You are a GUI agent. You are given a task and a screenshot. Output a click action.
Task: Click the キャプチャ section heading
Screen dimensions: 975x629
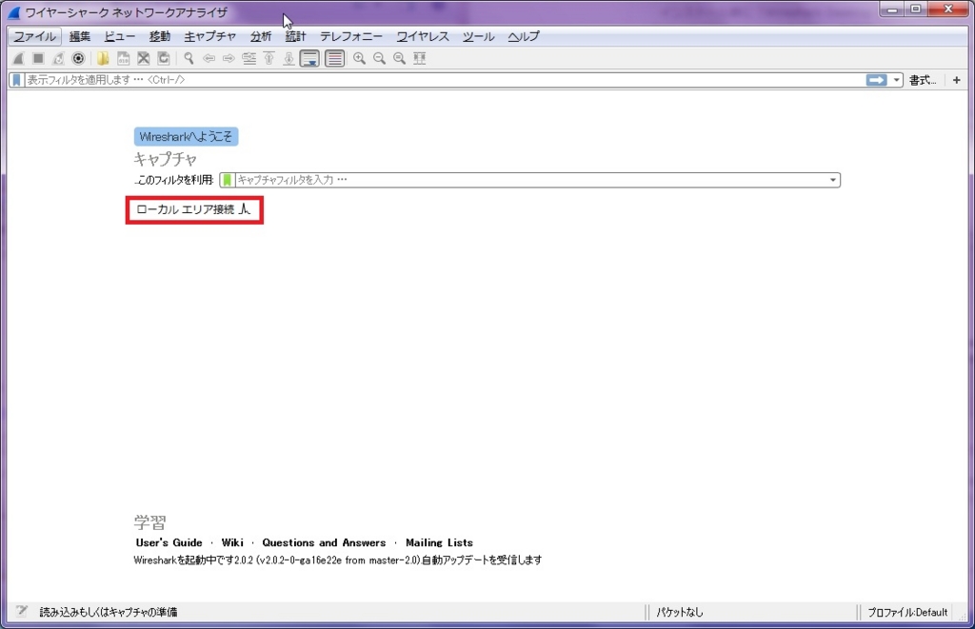point(166,159)
